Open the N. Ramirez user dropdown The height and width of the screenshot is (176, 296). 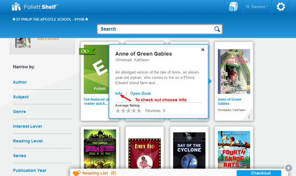(x=257, y=7)
